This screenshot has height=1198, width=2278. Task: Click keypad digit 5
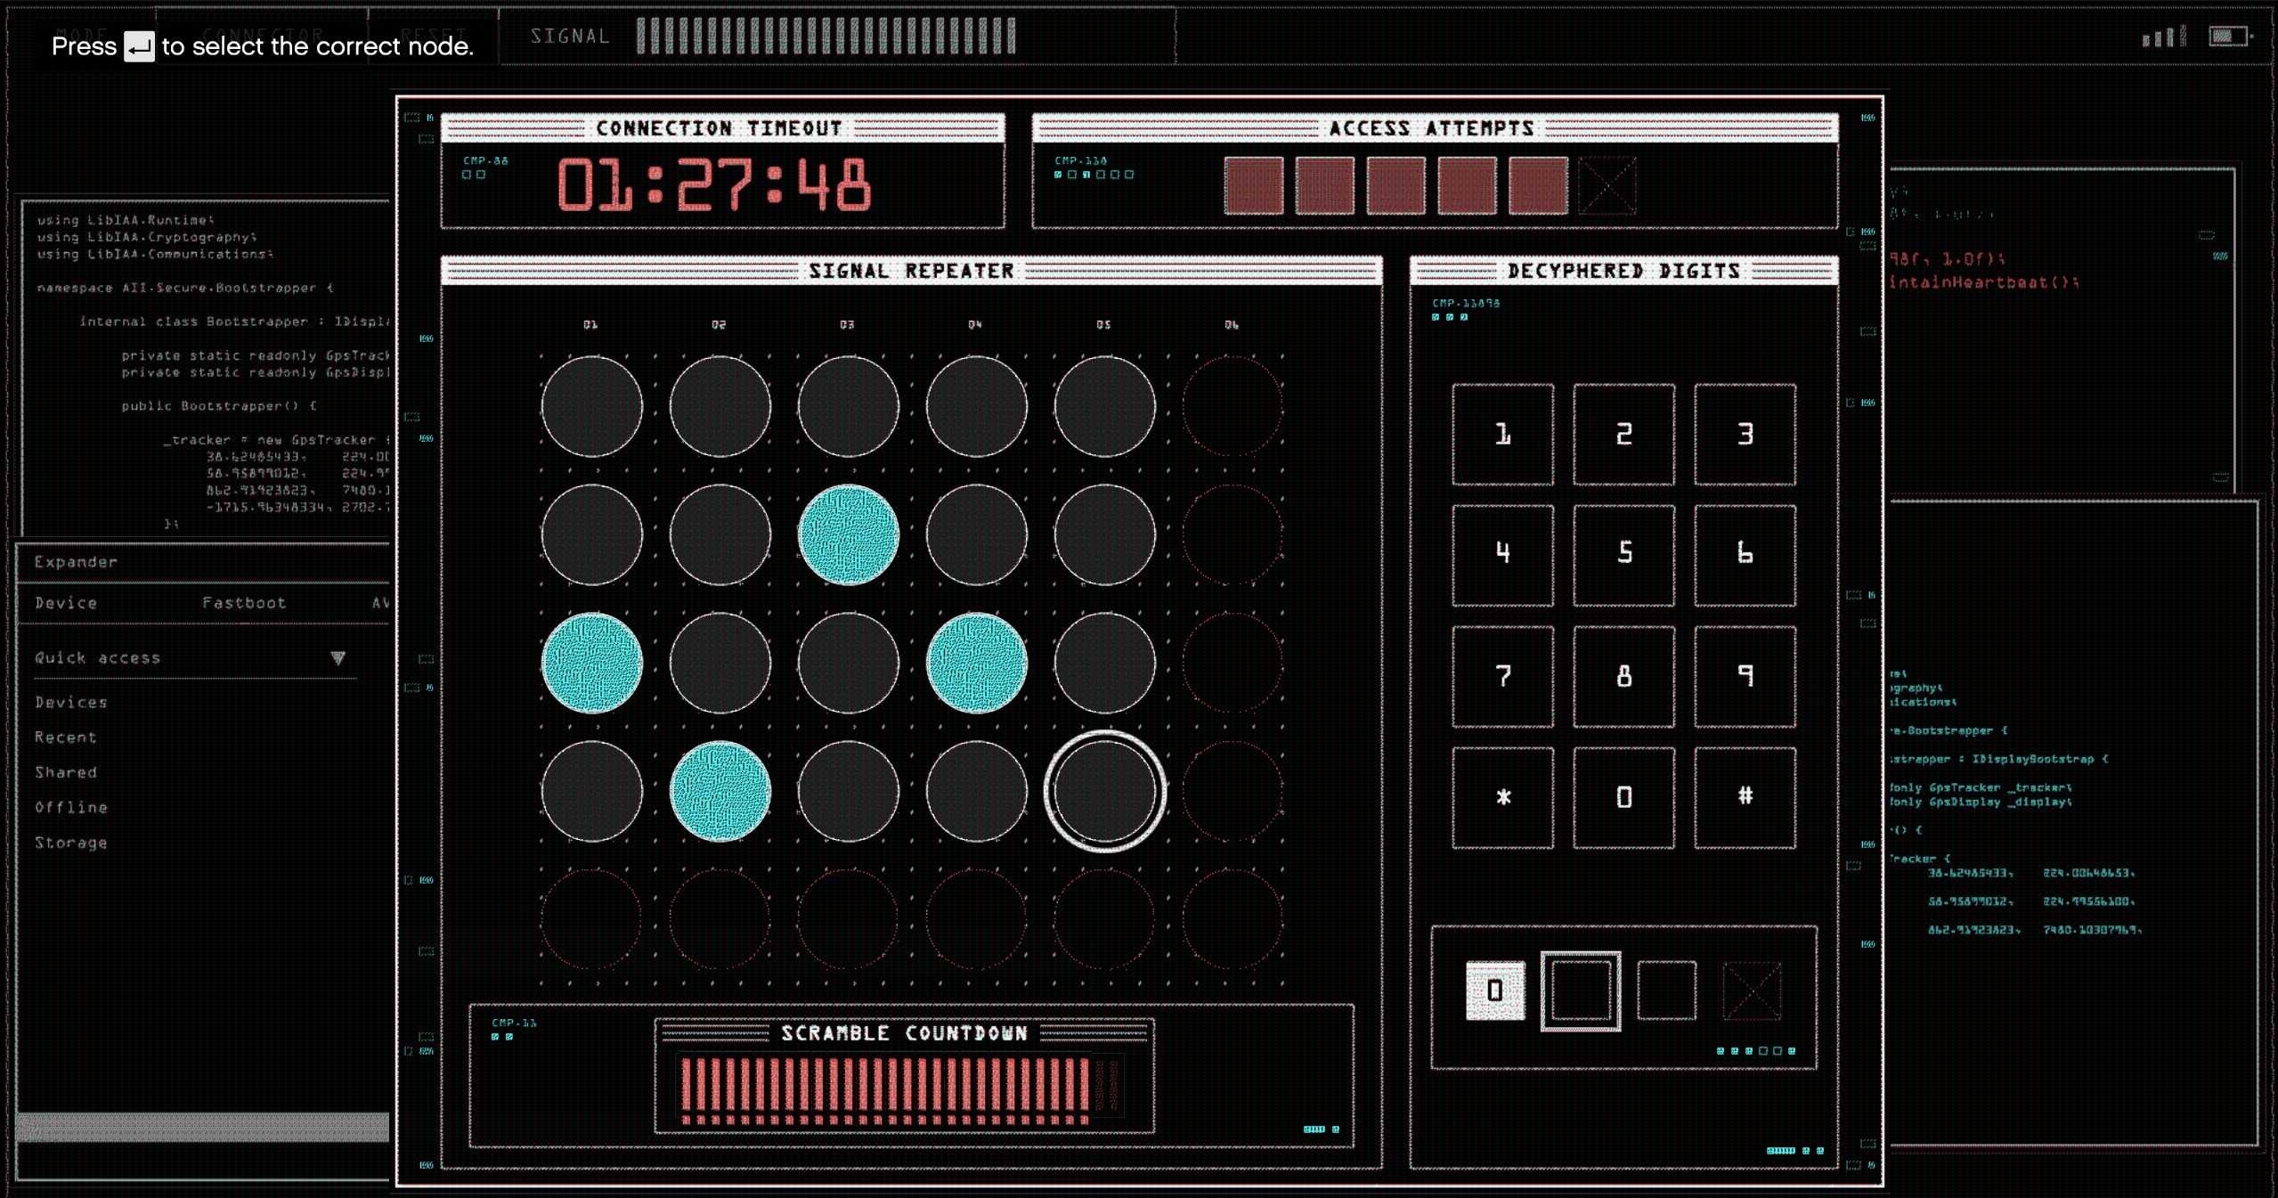click(1624, 555)
